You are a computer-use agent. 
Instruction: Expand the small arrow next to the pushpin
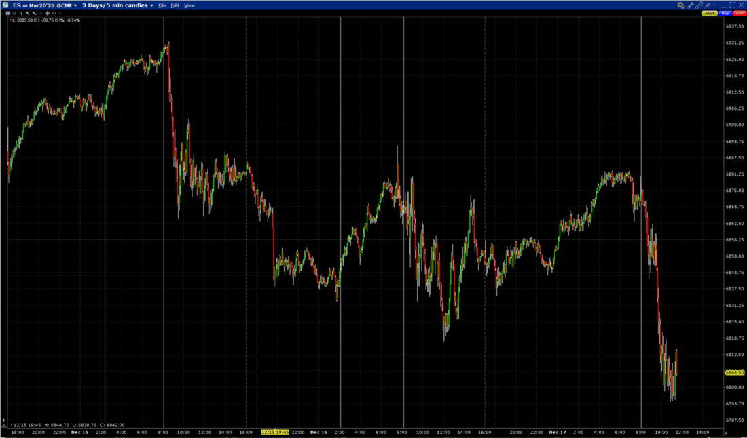point(714,5)
